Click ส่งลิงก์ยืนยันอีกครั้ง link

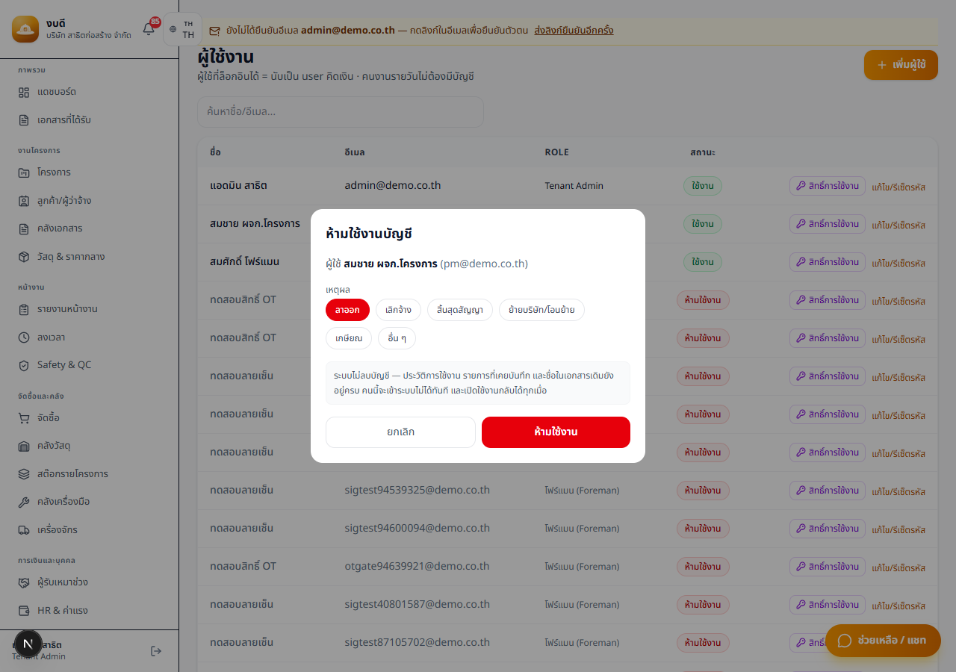pos(574,31)
